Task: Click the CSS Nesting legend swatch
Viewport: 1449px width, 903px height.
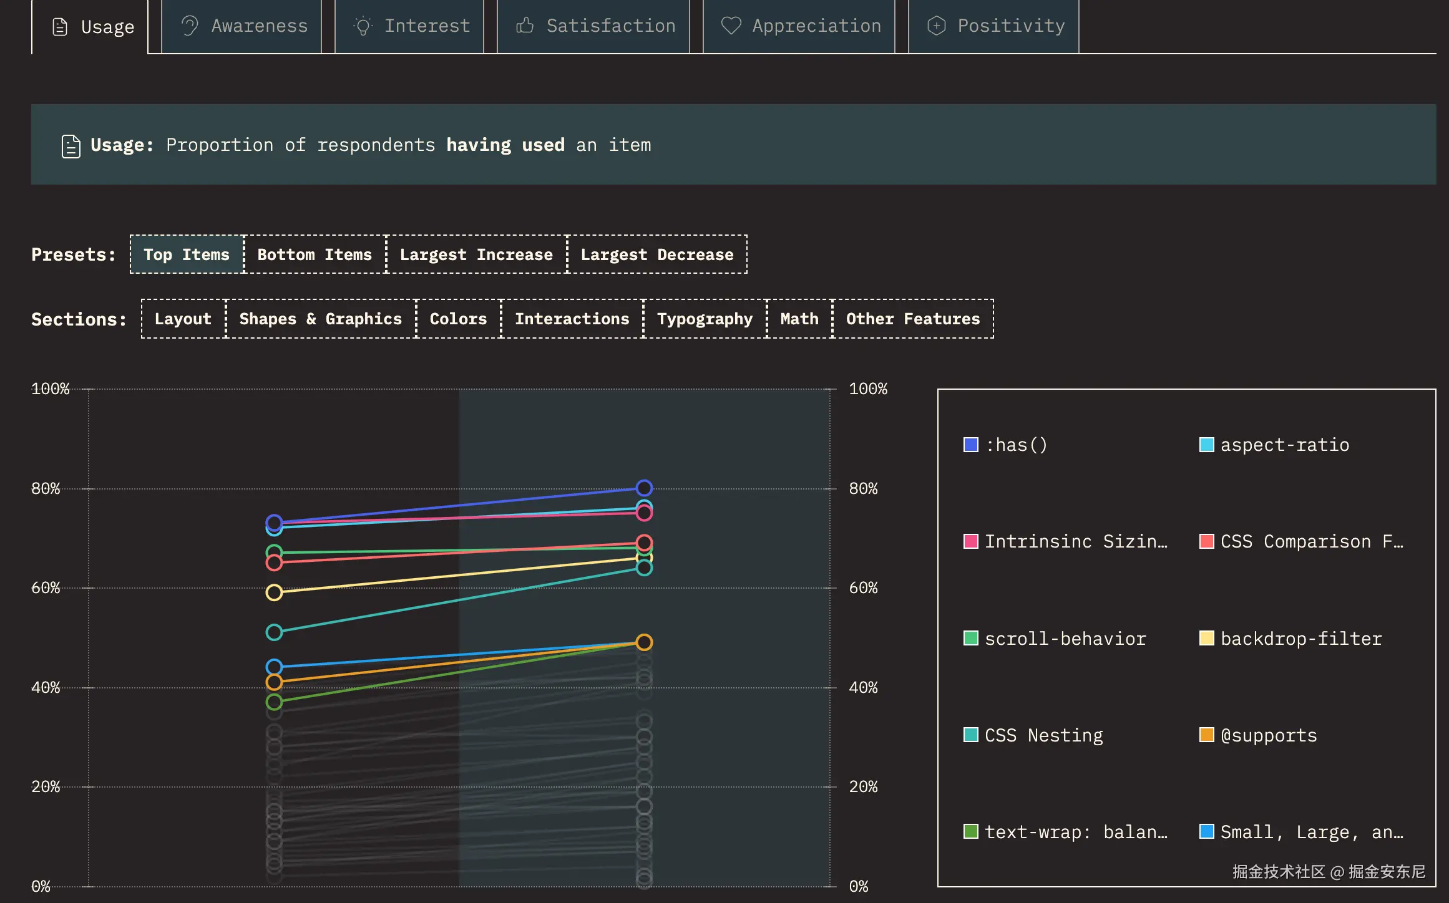Action: click(971, 735)
